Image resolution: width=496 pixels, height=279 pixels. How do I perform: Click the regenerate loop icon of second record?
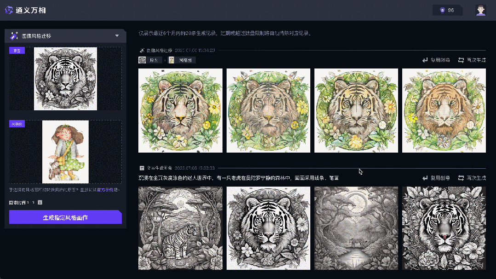(461, 178)
